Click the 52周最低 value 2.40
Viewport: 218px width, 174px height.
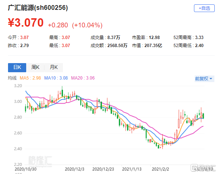(x=199, y=46)
